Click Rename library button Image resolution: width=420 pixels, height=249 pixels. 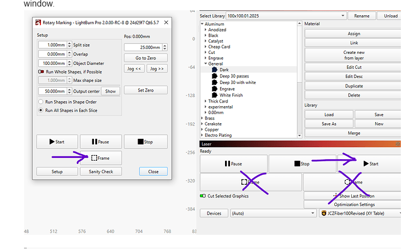[x=362, y=16]
